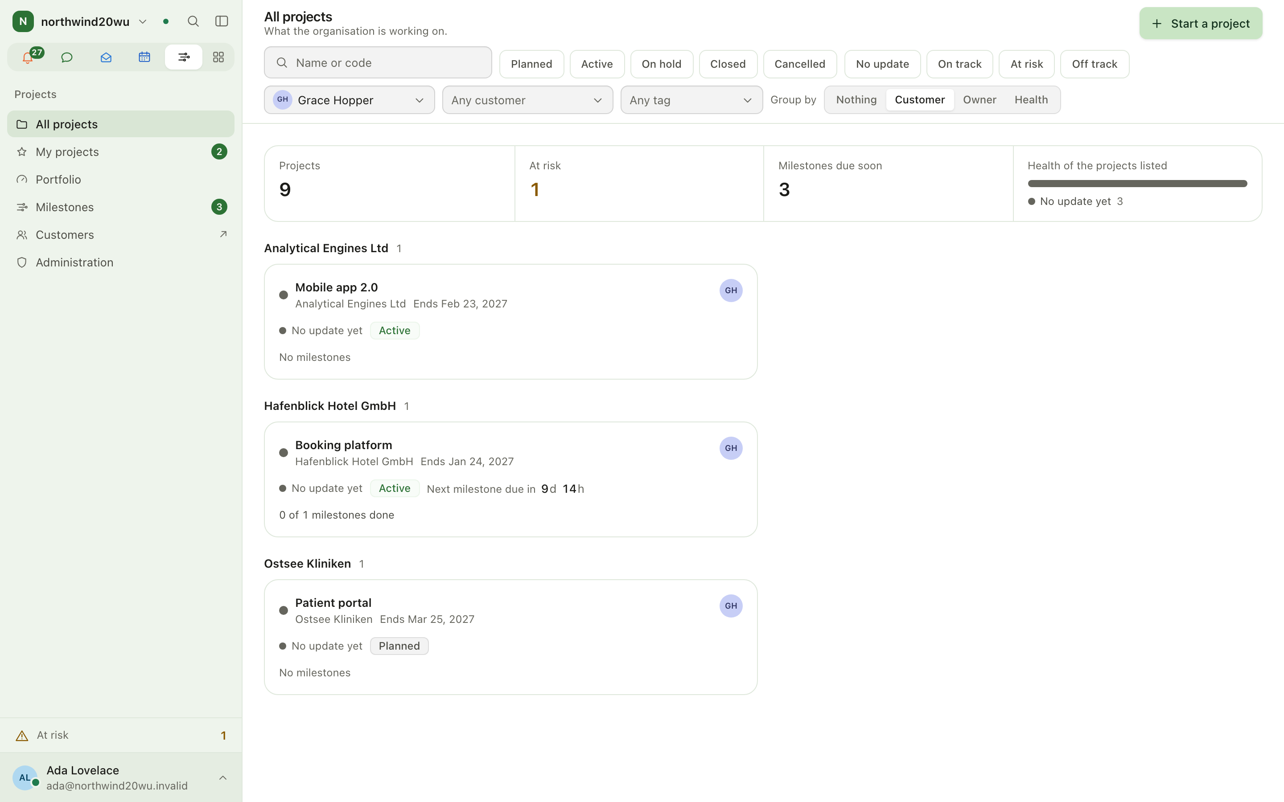Open the notifications bell with 27 badge
This screenshot has height=802, width=1284.
pos(28,57)
